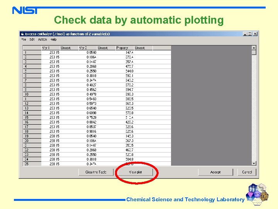The height and width of the screenshot is (209, 278).
Task: Open the Action menu
Action: (x=42, y=39)
